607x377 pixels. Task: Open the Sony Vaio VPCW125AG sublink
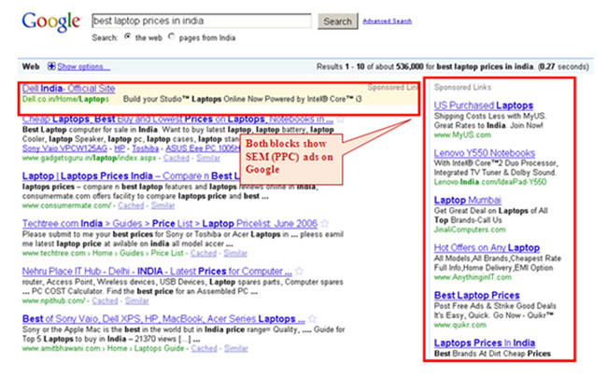[x=64, y=148]
